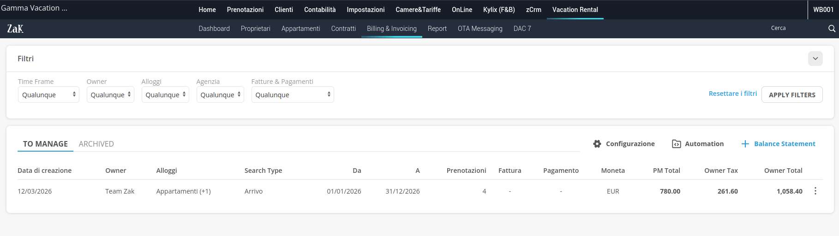This screenshot has width=839, height=236.
Task: Open the Time Frame dropdown
Action: (x=48, y=95)
